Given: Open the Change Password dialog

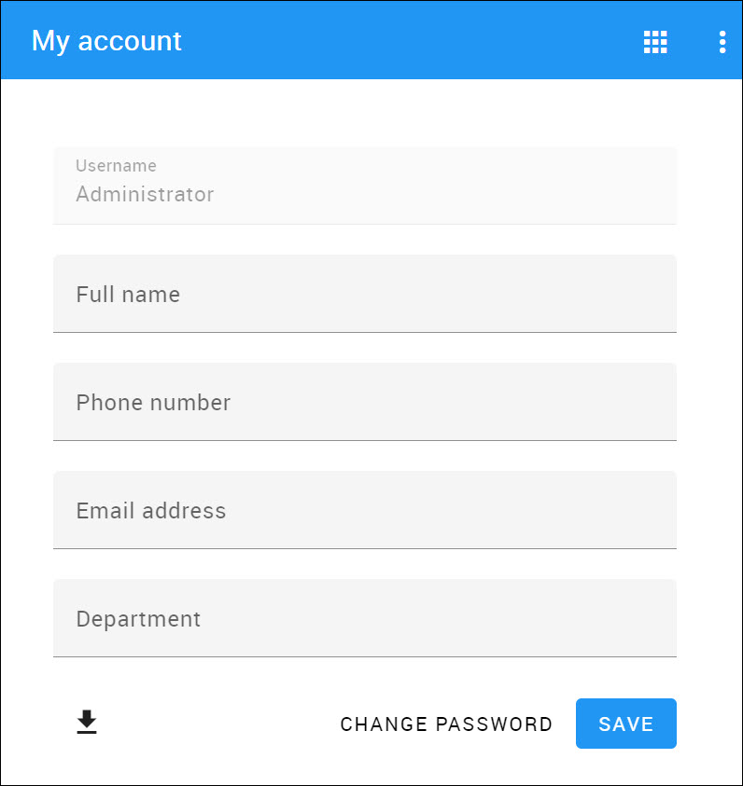Looking at the screenshot, I should 446,724.
